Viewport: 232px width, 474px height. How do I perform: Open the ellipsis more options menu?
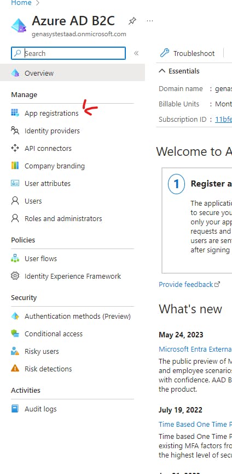(149, 21)
